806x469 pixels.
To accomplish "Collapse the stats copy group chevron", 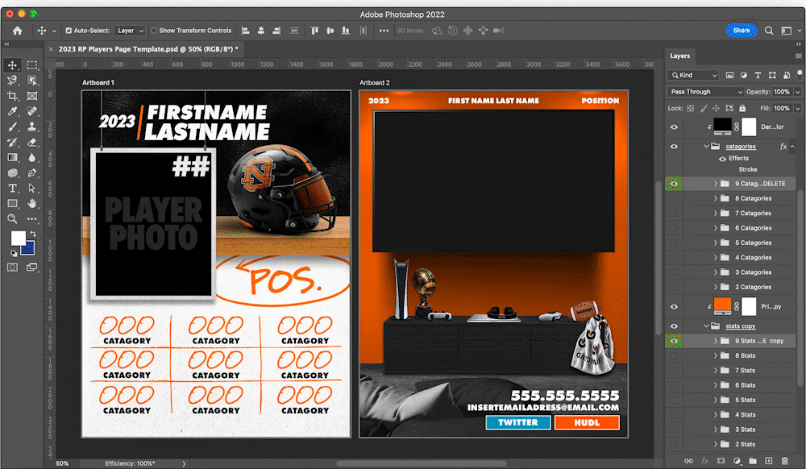I will tap(706, 326).
